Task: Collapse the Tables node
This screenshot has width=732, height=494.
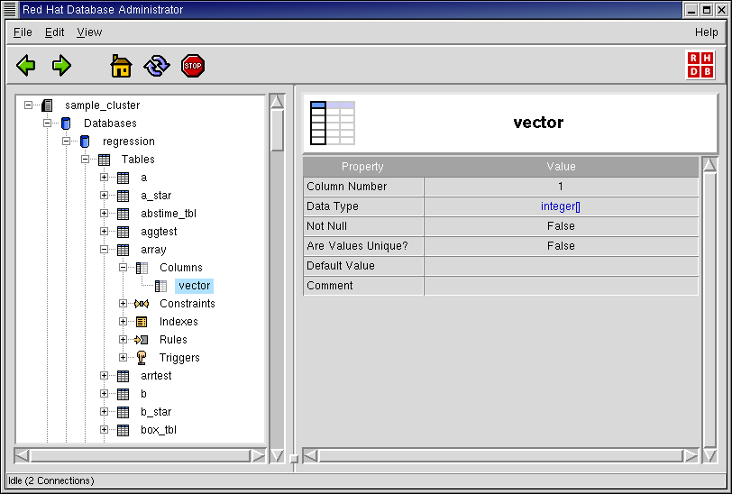Action: pos(85,160)
